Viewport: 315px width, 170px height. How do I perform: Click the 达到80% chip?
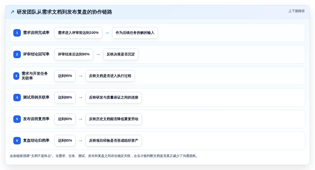click(x=65, y=119)
